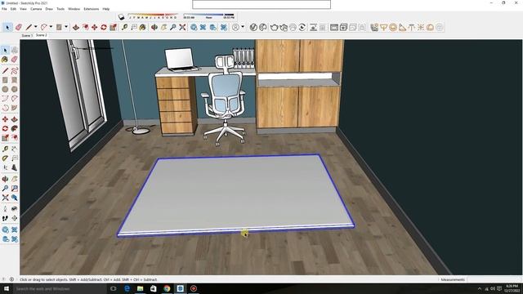Select the Paint Bucket in left toolbar
This screenshot has width=523, height=294.
pos(5,60)
